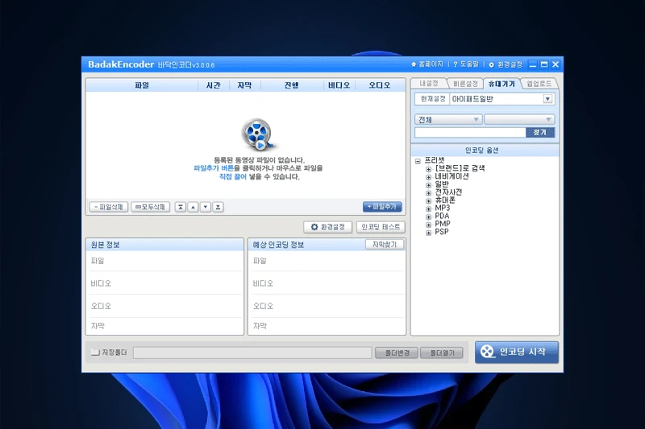
Task: Open 환경설정 in the title bar
Action: click(x=506, y=64)
